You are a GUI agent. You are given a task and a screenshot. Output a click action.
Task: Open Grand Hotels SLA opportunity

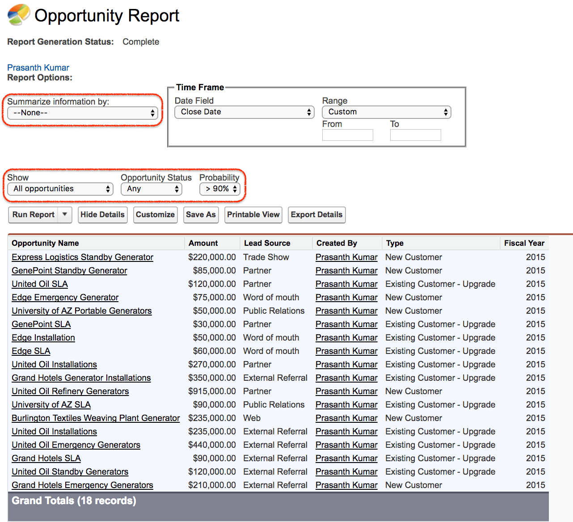[46, 458]
